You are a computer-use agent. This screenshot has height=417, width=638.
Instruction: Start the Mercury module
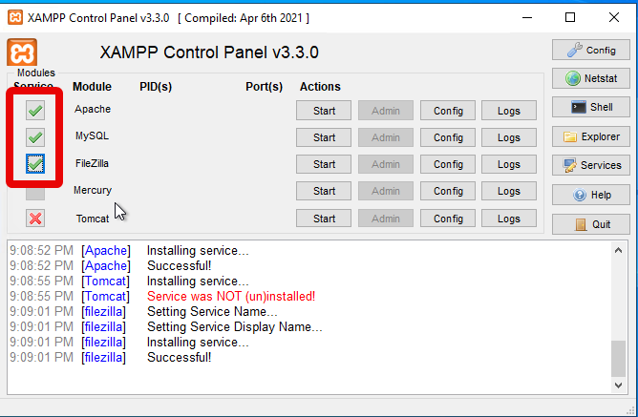click(324, 191)
